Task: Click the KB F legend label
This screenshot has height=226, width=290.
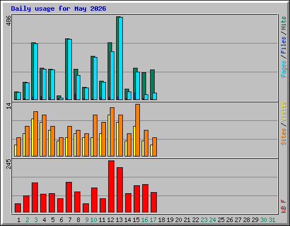Action: coord(284,206)
